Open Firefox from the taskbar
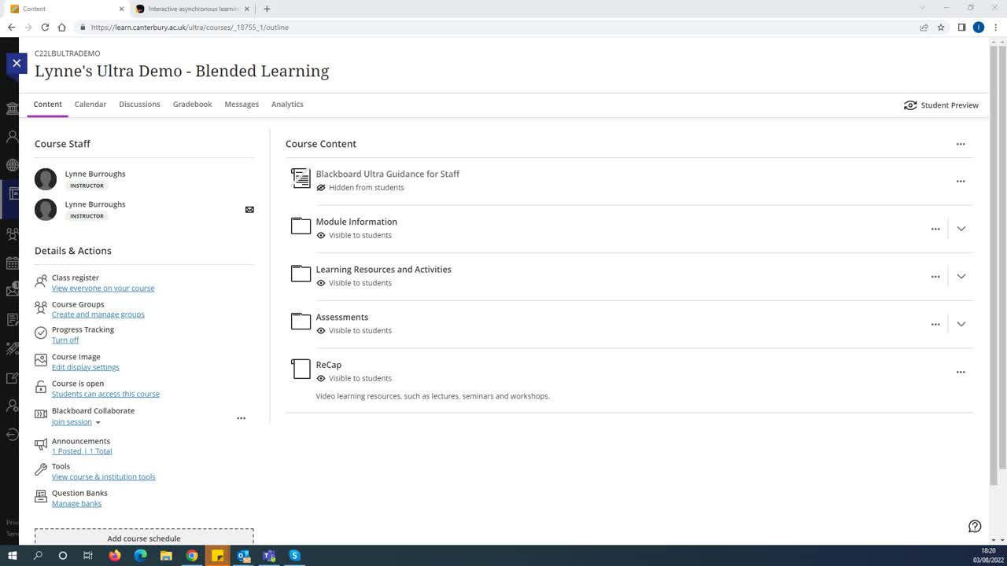Screen dimensions: 1007x566 [x=115, y=556]
